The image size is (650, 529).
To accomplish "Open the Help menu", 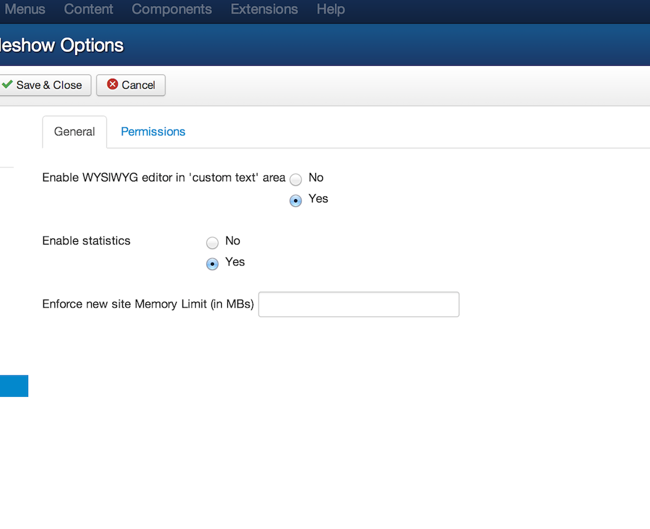I will click(330, 9).
